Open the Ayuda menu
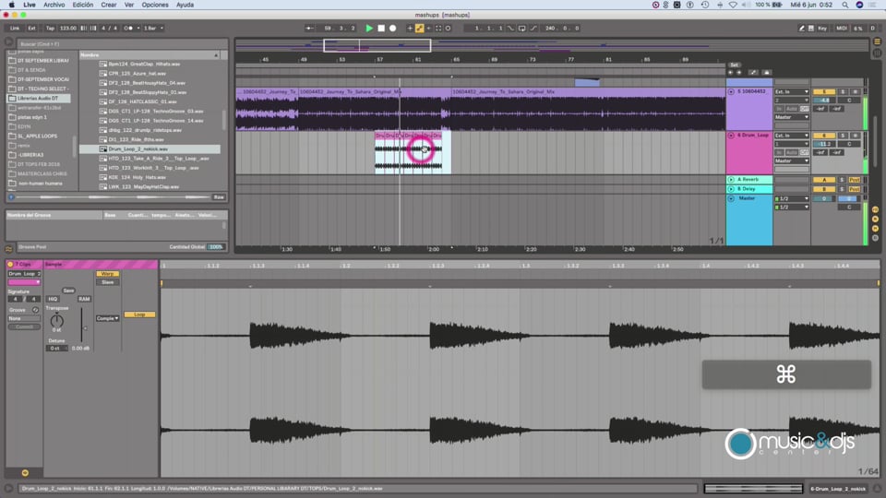This screenshot has height=498, width=886. (185, 5)
